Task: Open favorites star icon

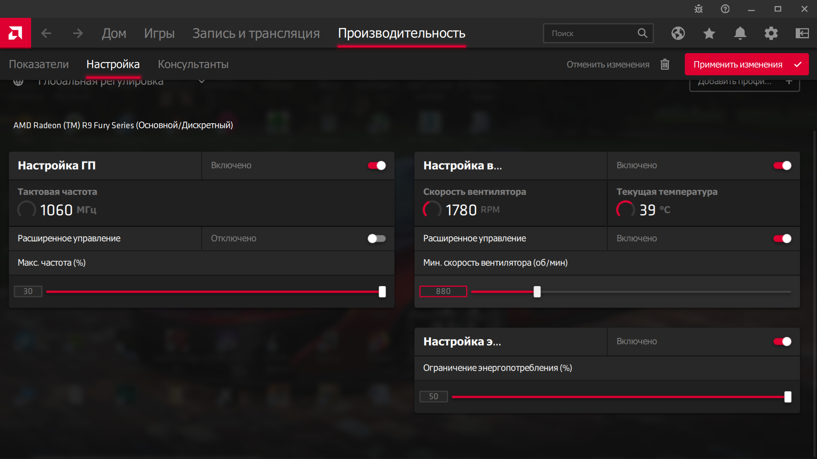Action: (x=709, y=33)
